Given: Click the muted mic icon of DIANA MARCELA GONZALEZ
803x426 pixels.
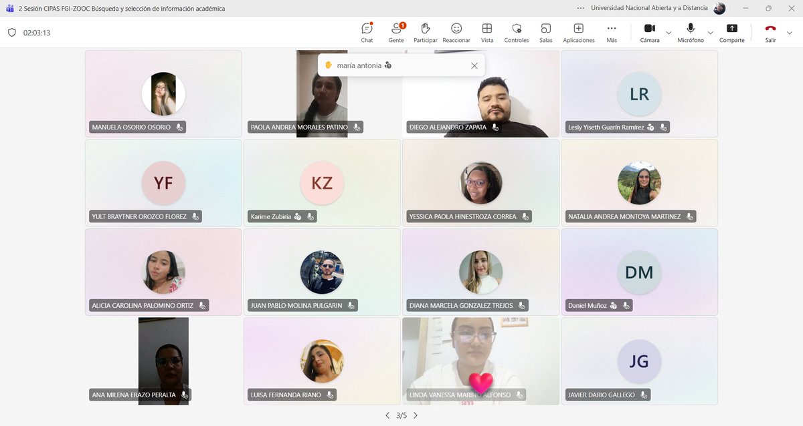Looking at the screenshot, I should 522,305.
